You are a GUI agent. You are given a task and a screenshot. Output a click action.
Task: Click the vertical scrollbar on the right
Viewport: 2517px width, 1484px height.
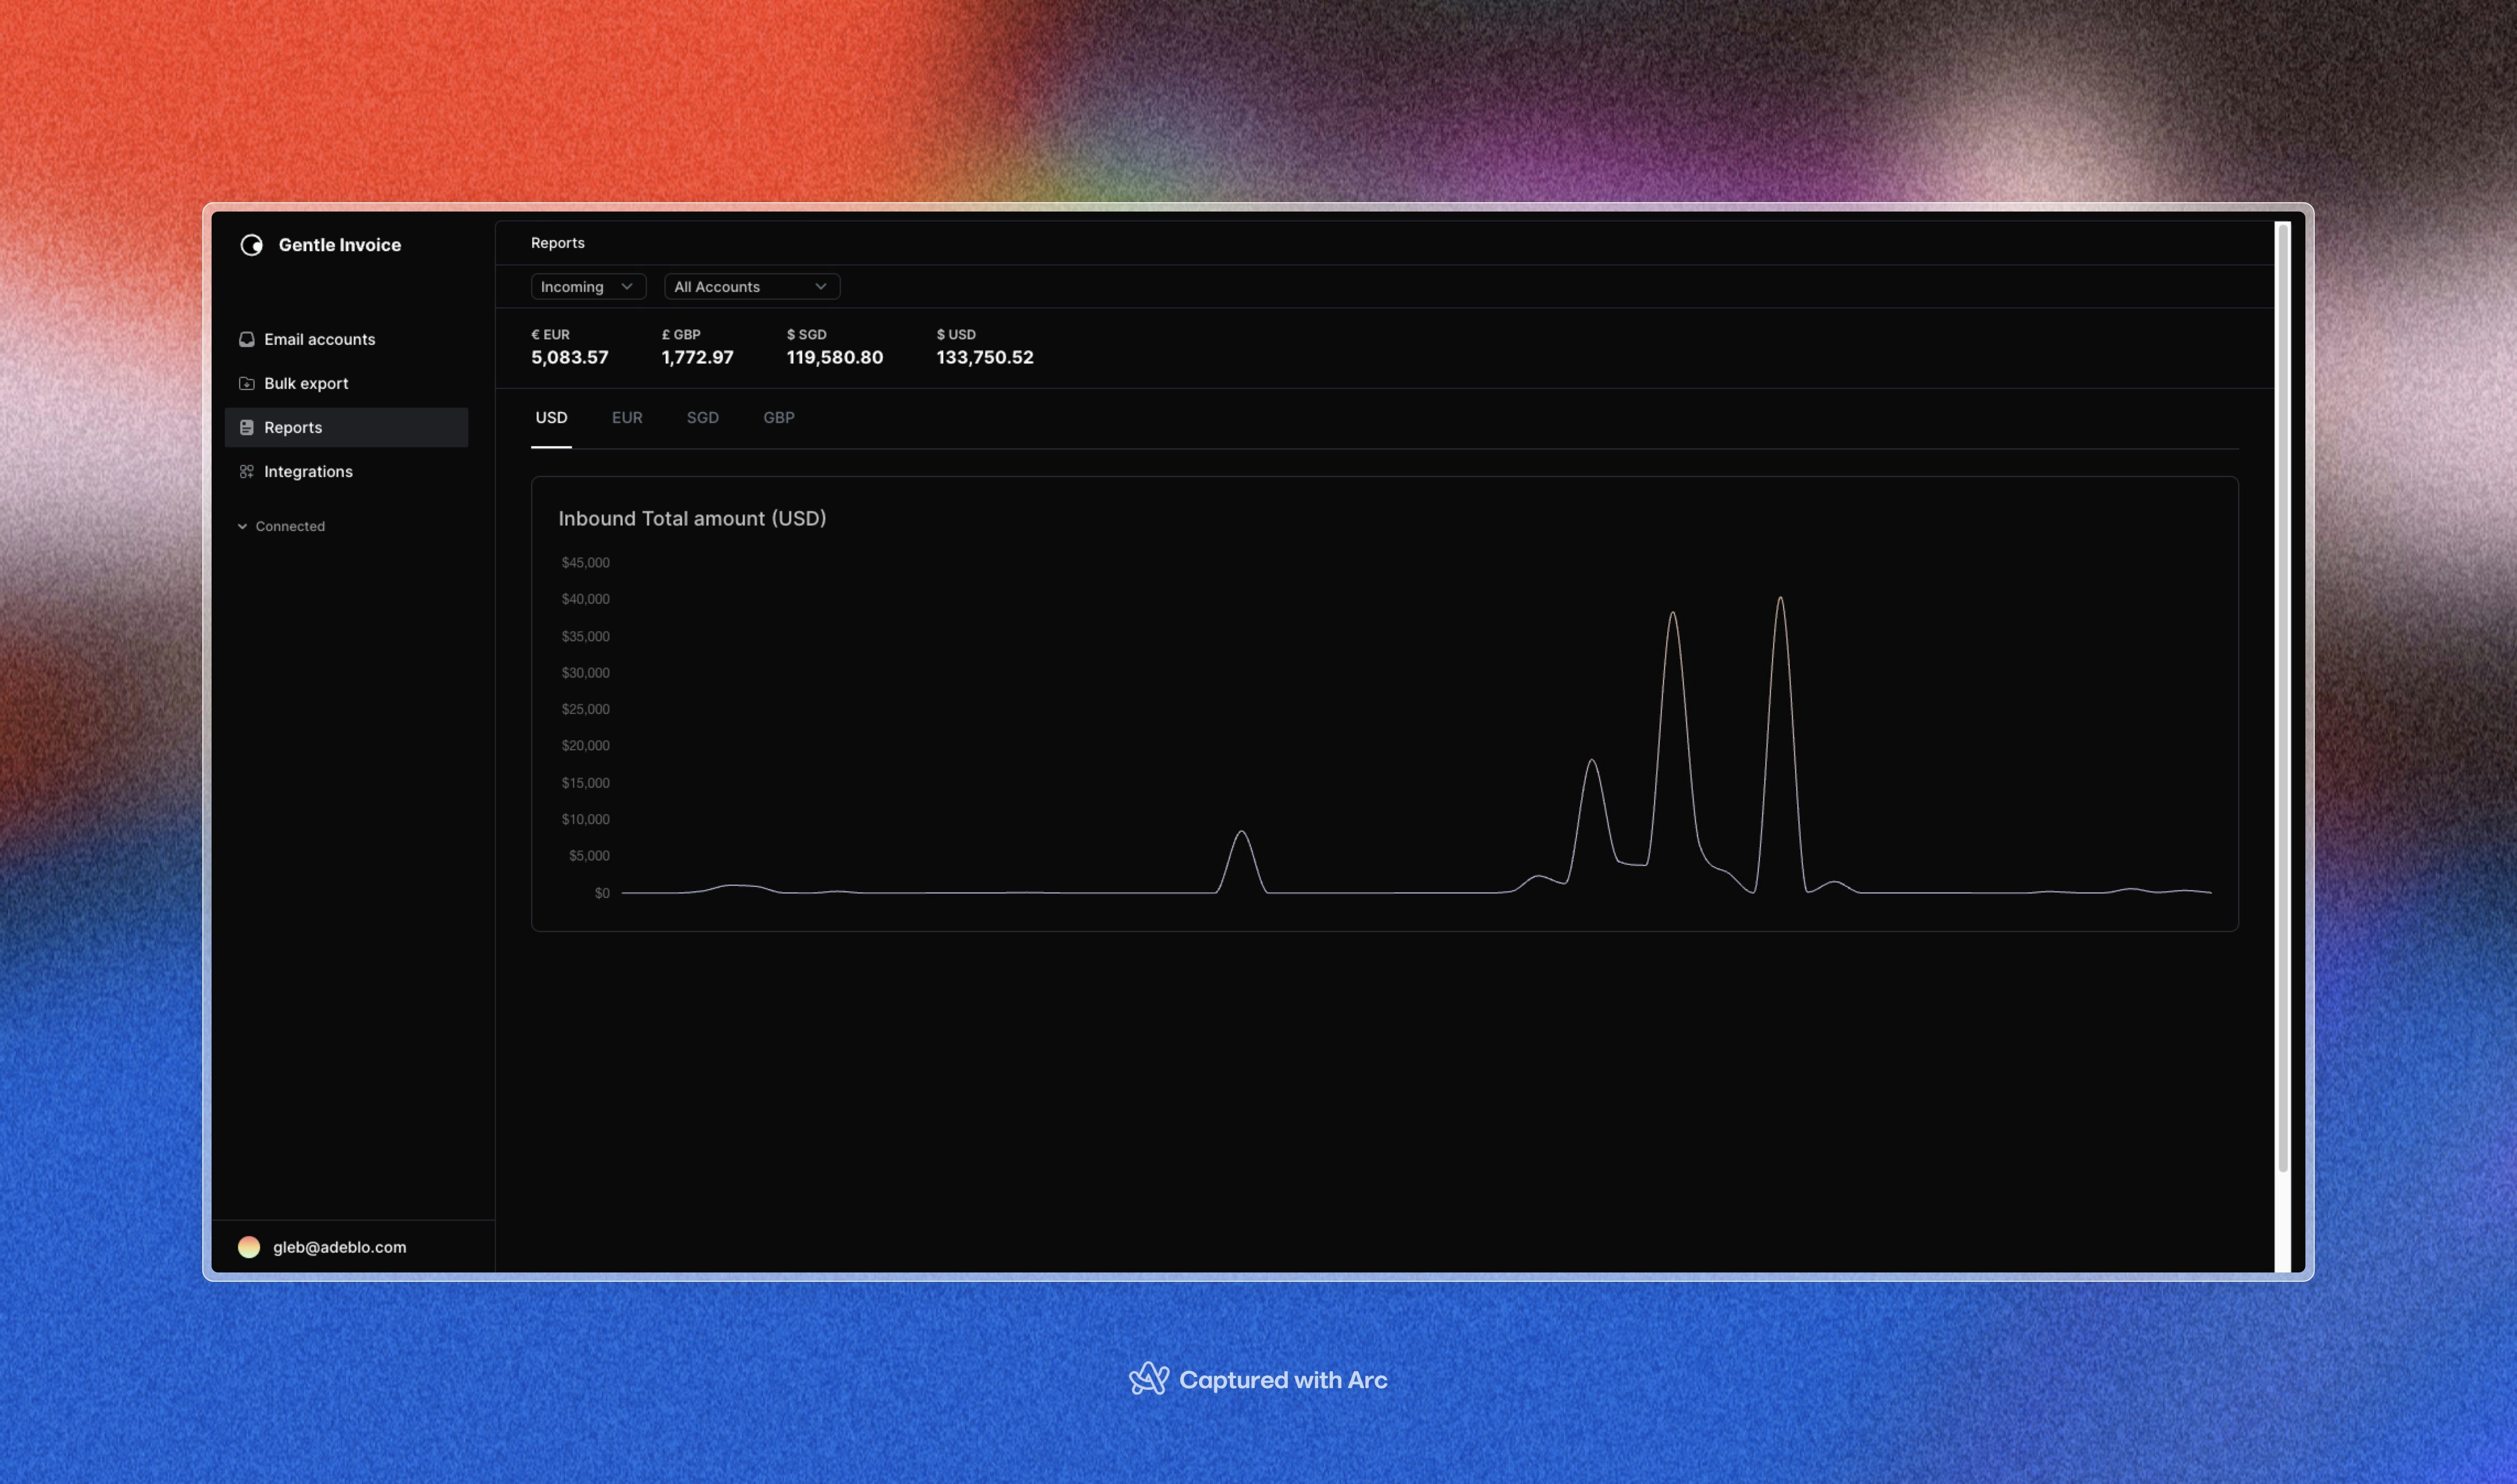tap(2282, 700)
